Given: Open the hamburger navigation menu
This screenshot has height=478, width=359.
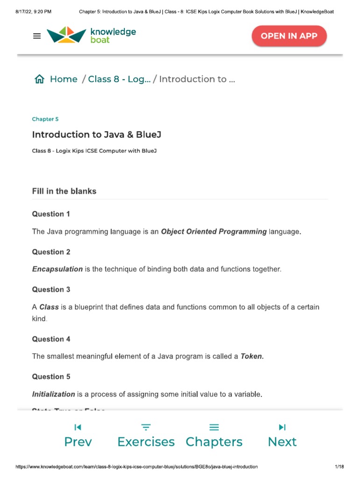Looking at the screenshot, I should [x=37, y=36].
